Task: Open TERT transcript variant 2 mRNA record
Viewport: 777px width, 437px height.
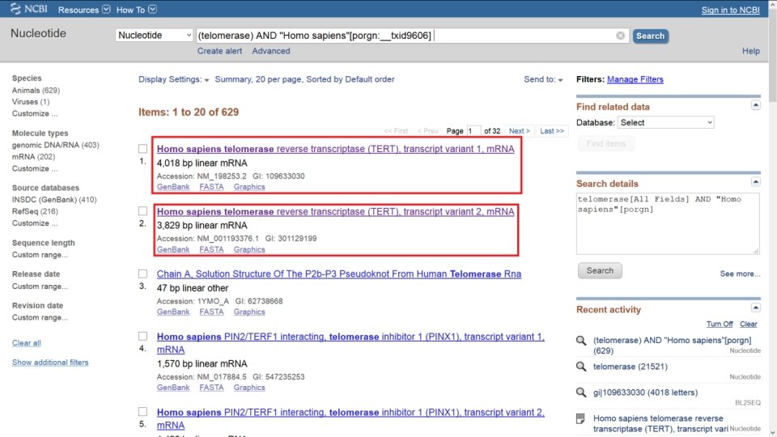Action: click(335, 211)
